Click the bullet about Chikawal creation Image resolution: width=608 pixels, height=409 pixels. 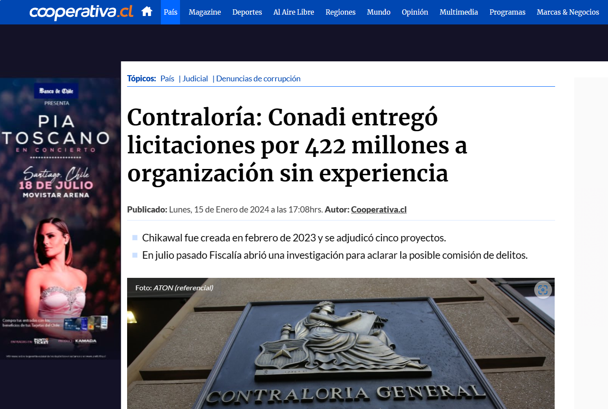point(294,238)
